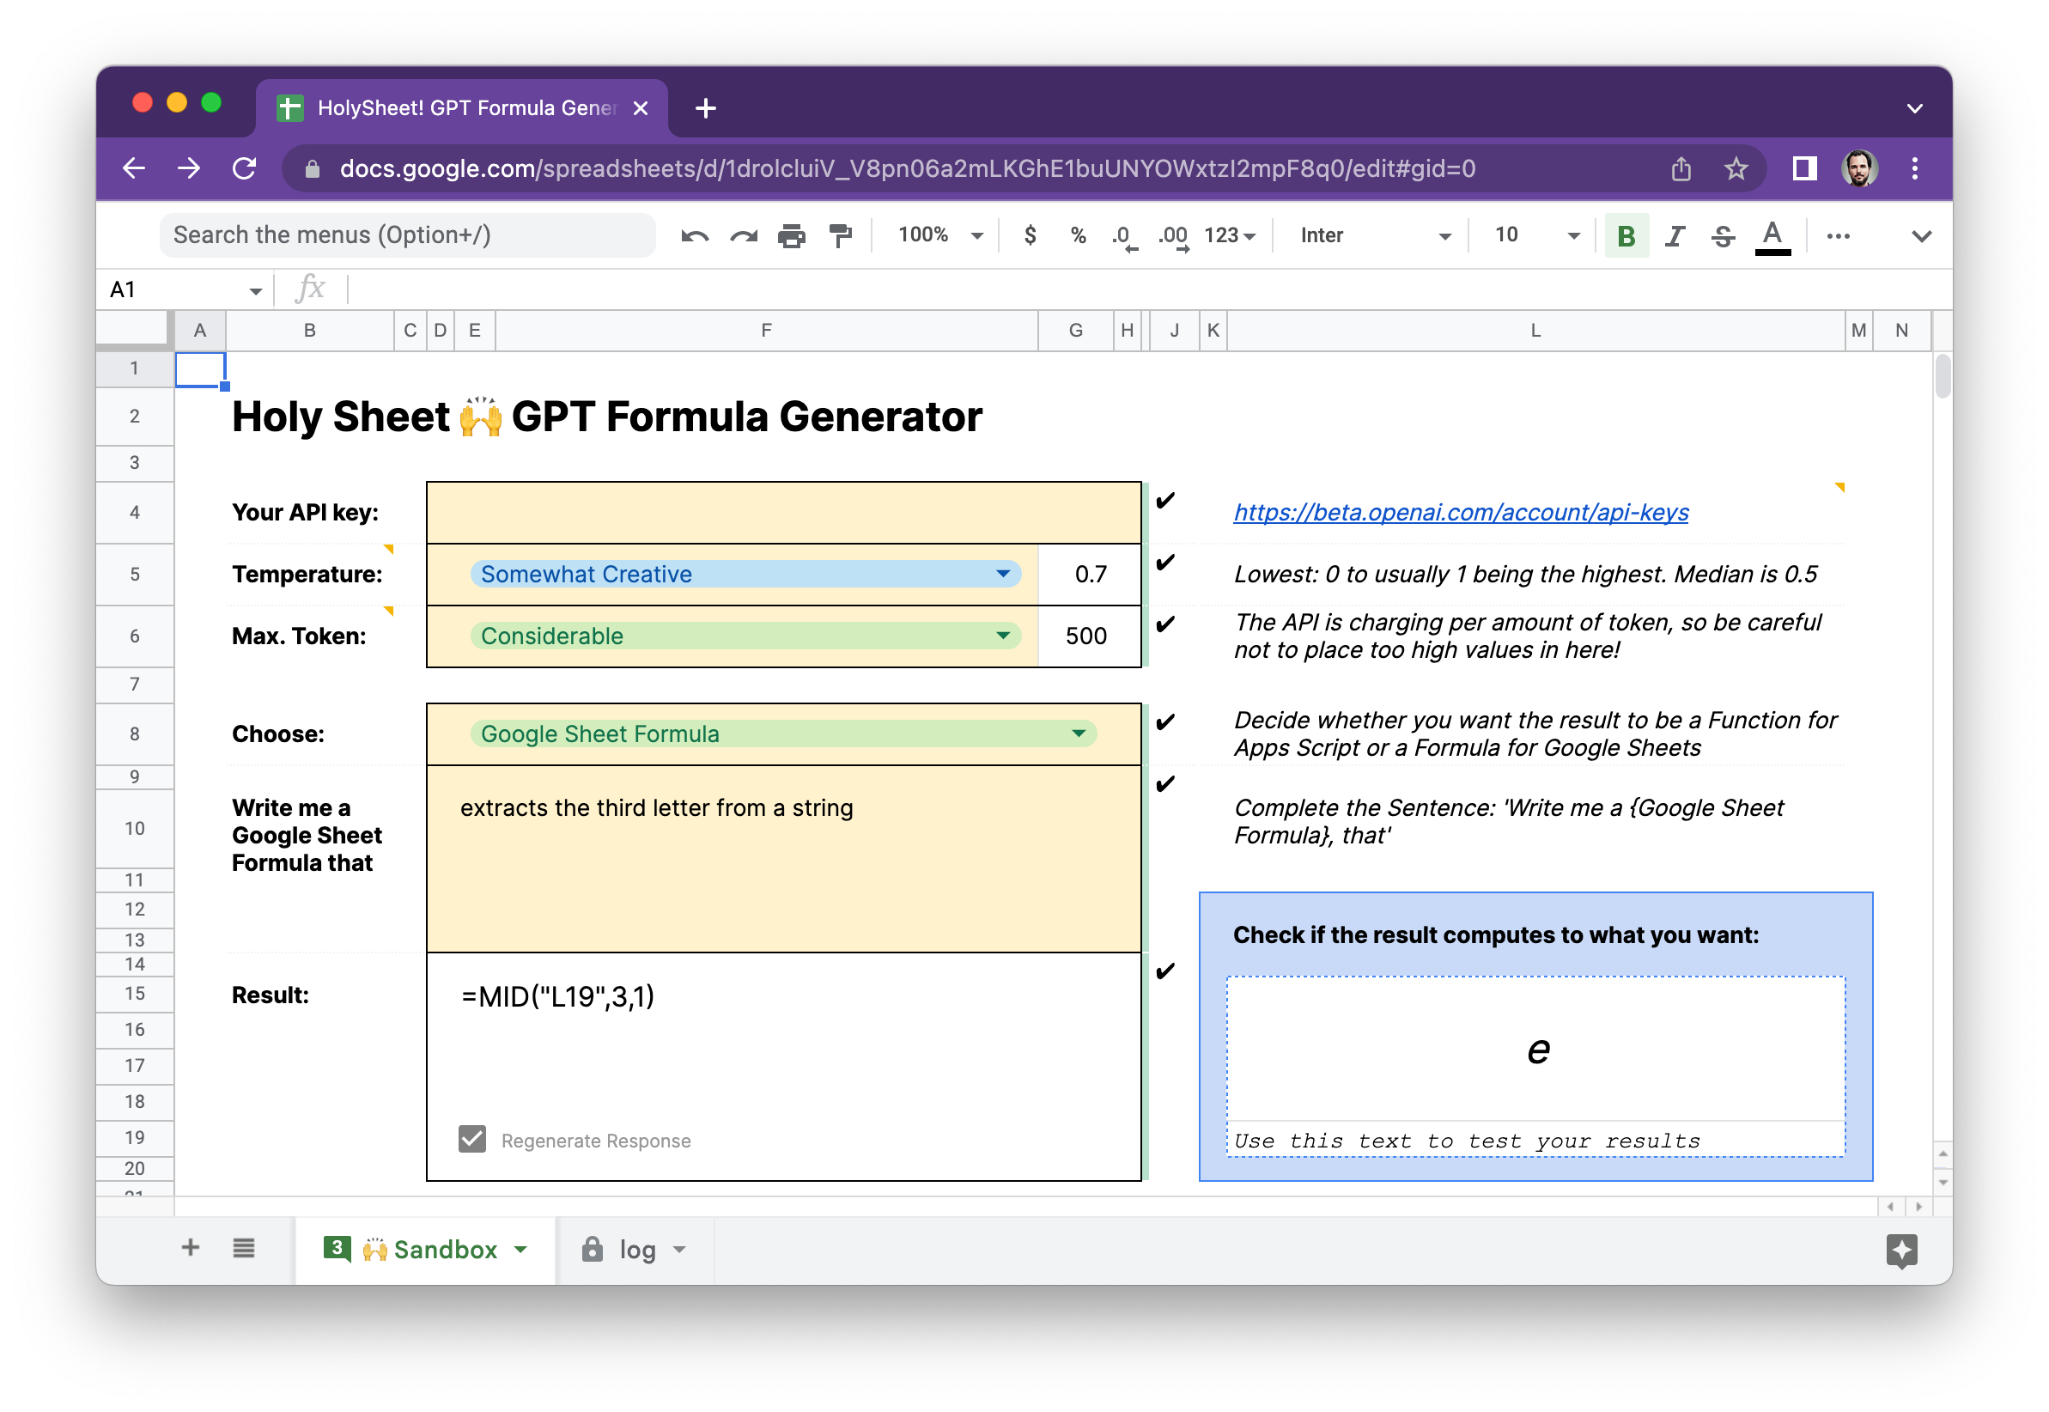Bookmark this page with the star
Image resolution: width=2049 pixels, height=1412 pixels.
[x=1736, y=169]
